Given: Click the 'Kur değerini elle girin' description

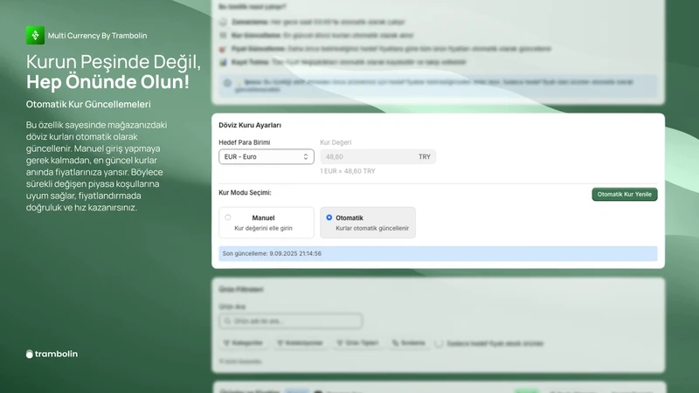Looking at the screenshot, I should click(x=264, y=228).
